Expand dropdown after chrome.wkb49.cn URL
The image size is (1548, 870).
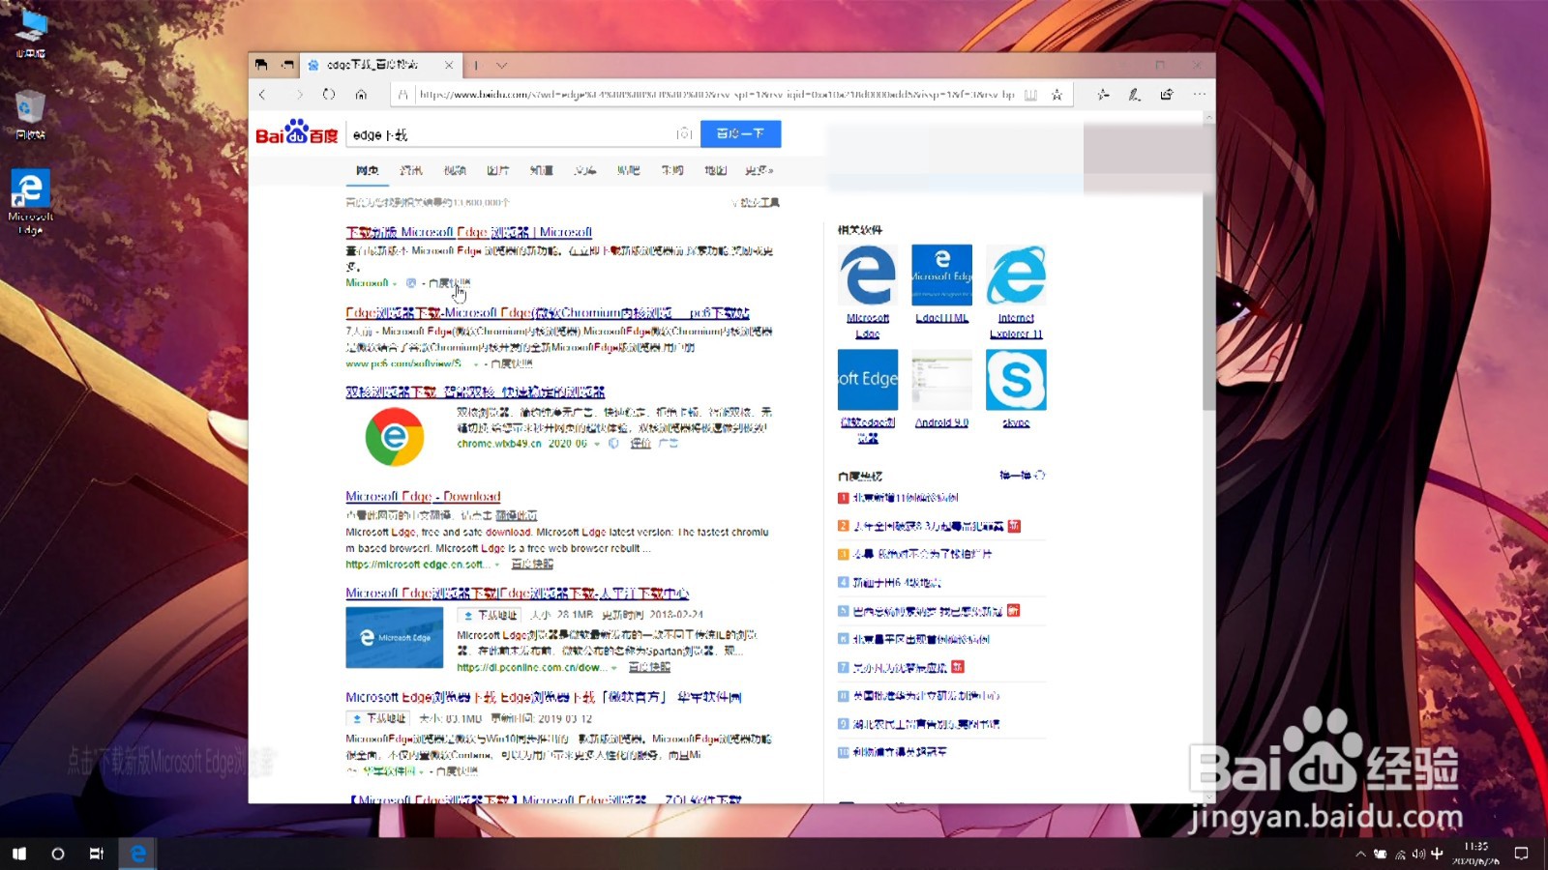coord(597,444)
